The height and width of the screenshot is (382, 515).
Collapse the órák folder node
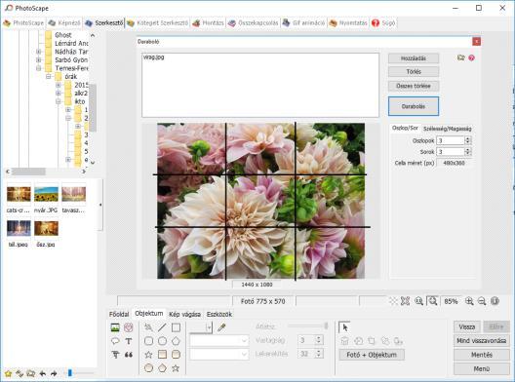coord(49,76)
